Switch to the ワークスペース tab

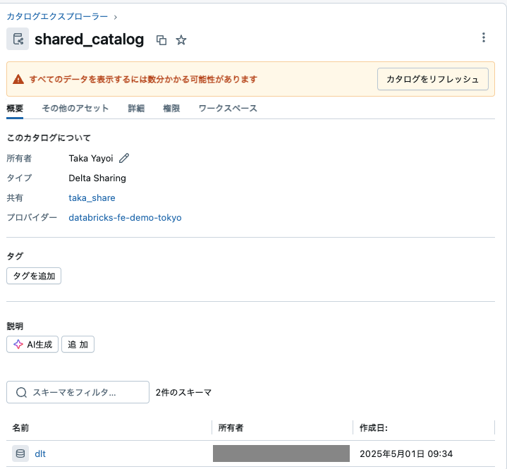pyautogui.click(x=228, y=109)
